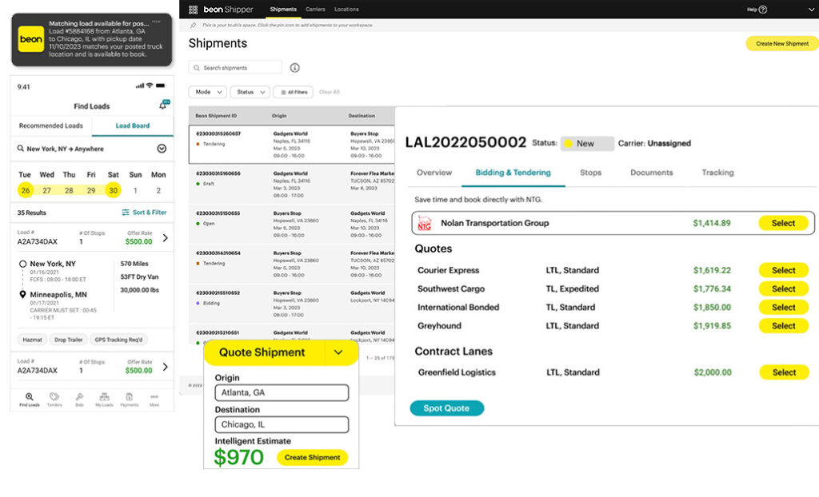View the Tracking tab
819x497 pixels.
(x=717, y=173)
